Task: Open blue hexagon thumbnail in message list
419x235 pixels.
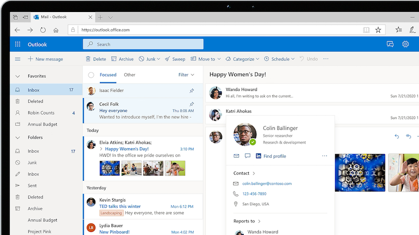Action: point(109,168)
